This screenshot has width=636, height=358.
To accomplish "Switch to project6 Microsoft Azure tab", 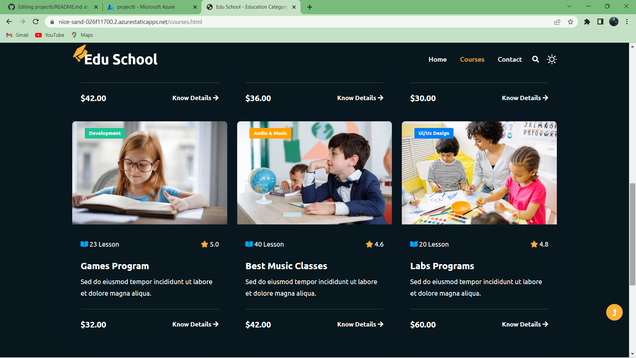I will click(x=146, y=7).
